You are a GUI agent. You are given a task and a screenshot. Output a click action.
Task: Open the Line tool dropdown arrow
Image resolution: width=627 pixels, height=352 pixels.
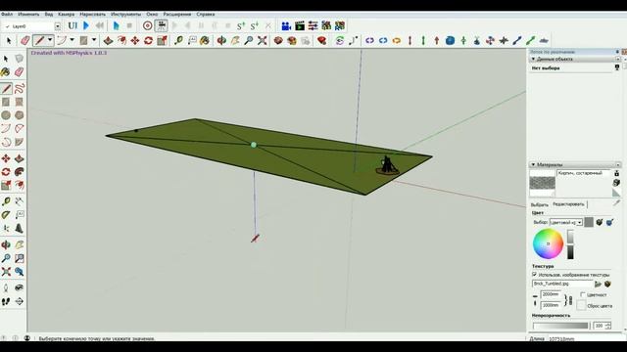(50, 40)
